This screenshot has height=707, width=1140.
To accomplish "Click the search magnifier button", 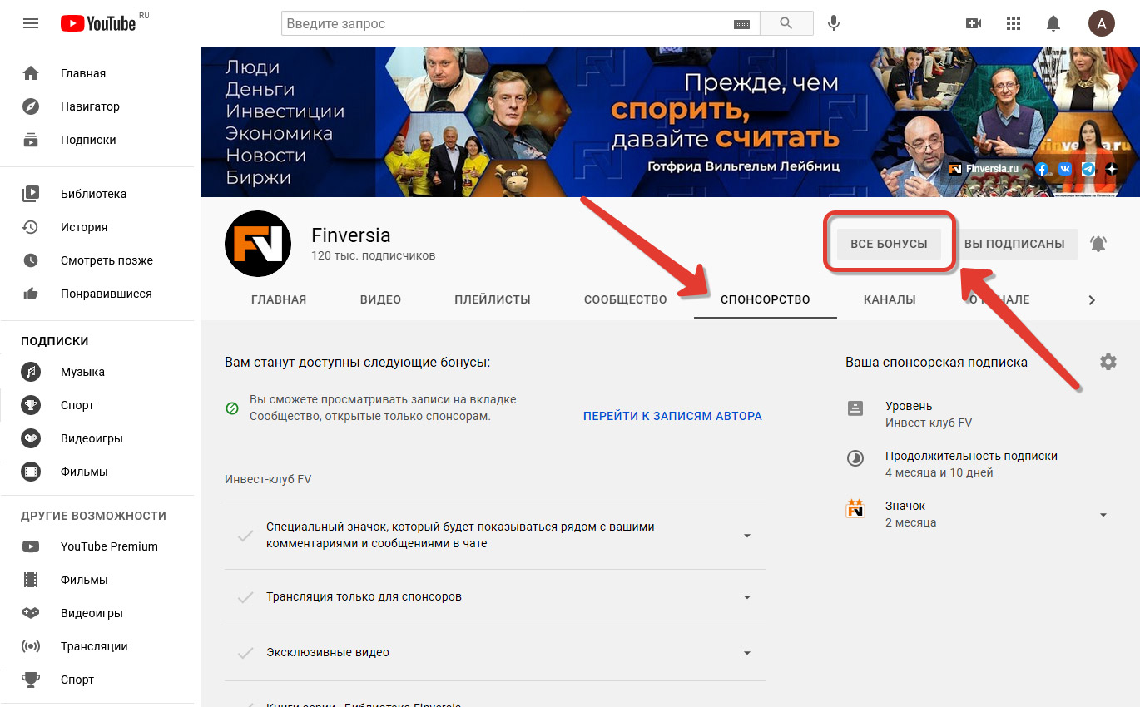I will click(x=786, y=23).
